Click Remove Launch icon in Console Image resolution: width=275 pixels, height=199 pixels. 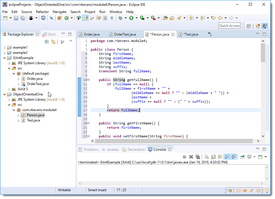[x=191, y=157]
